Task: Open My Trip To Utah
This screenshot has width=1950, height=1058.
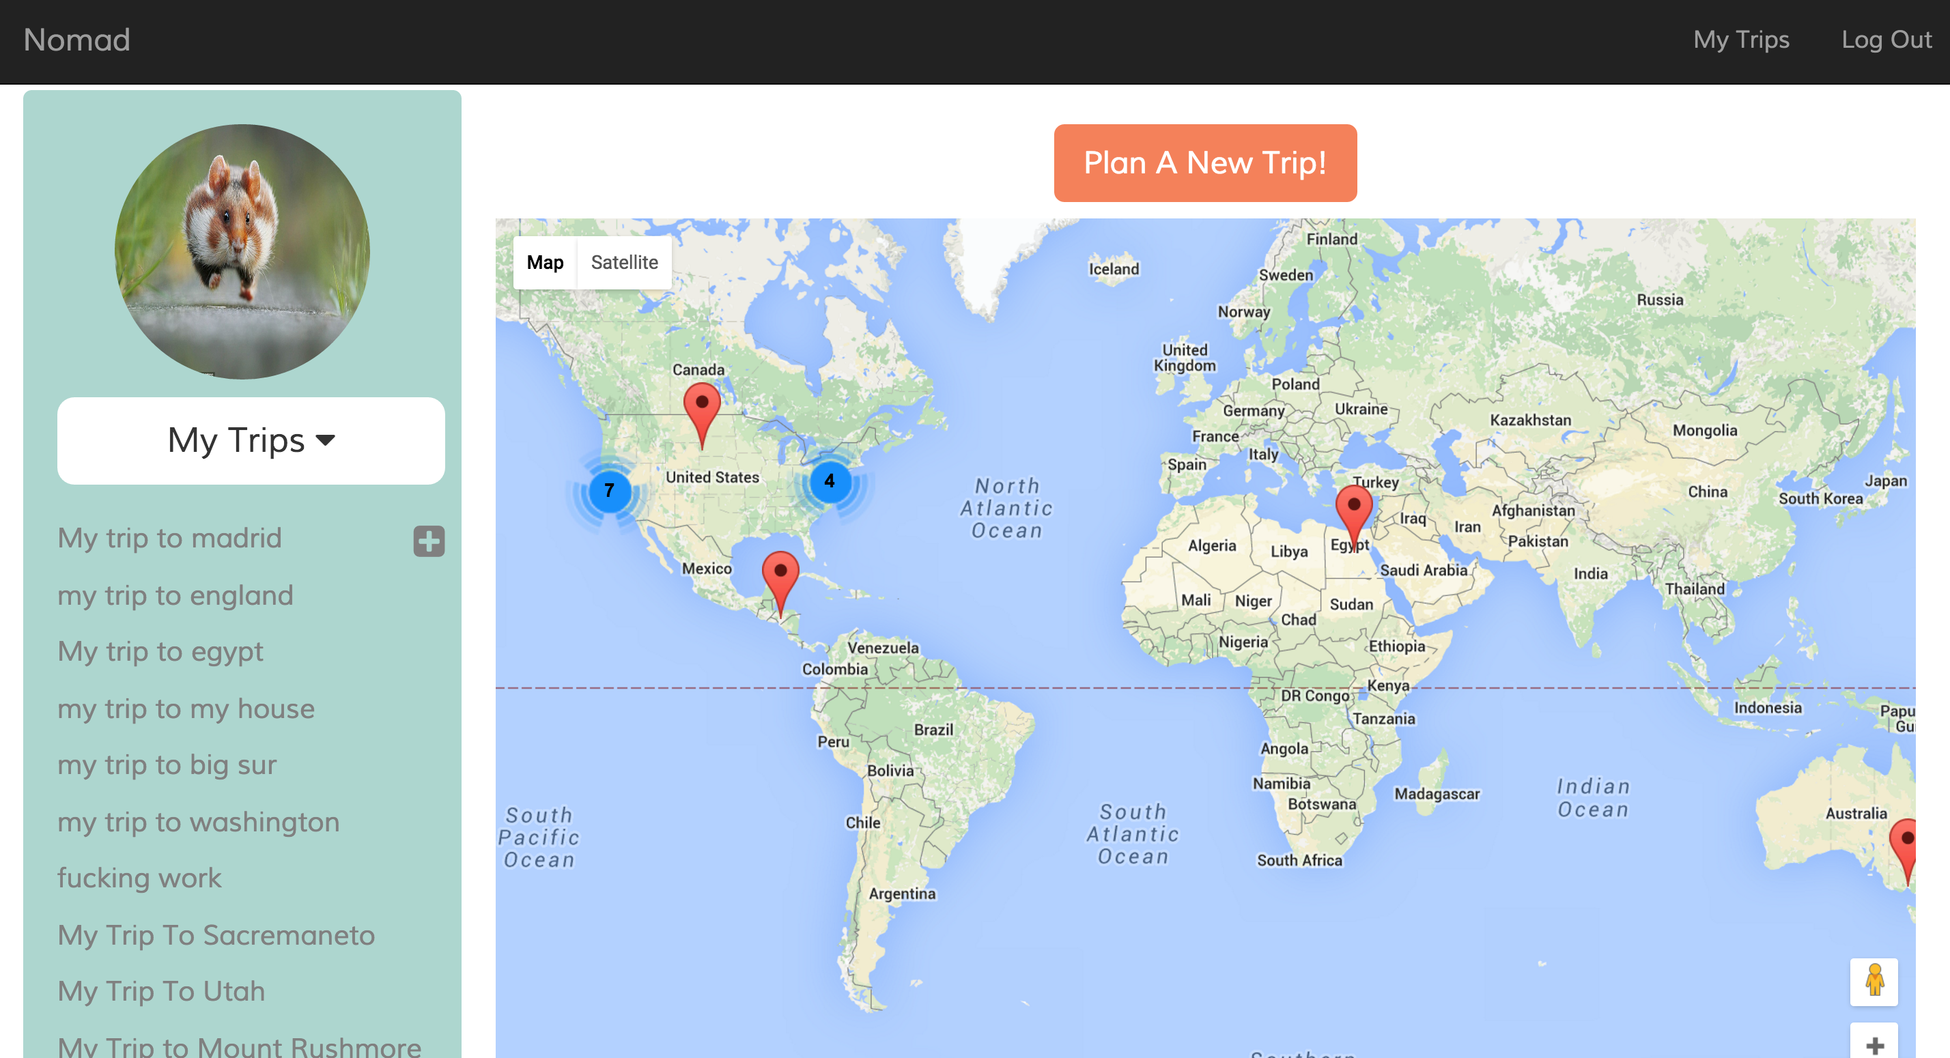Action: point(161,991)
